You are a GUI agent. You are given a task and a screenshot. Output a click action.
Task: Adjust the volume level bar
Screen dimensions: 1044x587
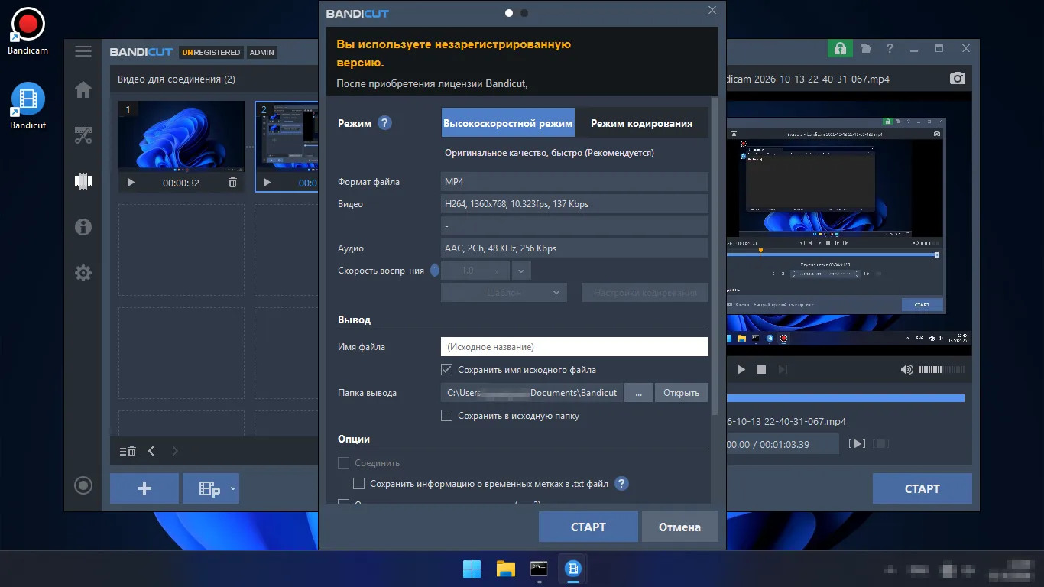click(x=942, y=369)
